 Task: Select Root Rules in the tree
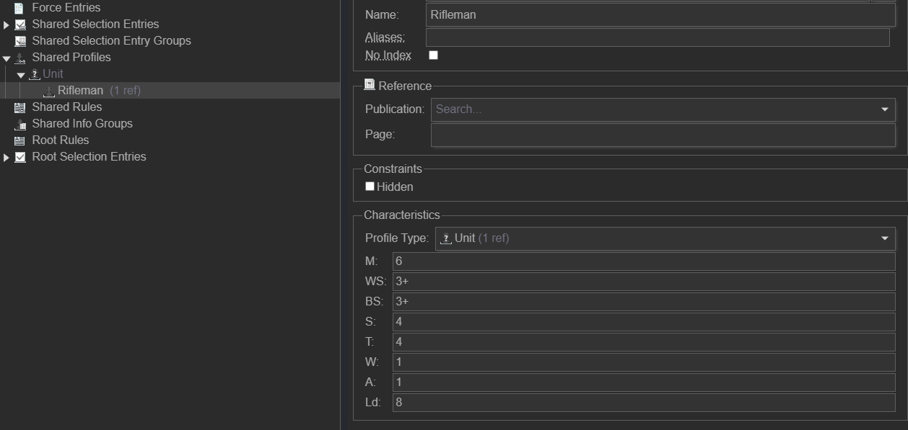(61, 140)
